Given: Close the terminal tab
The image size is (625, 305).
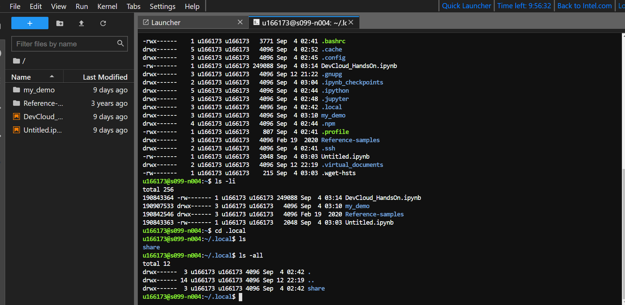Looking at the screenshot, I should tap(351, 22).
